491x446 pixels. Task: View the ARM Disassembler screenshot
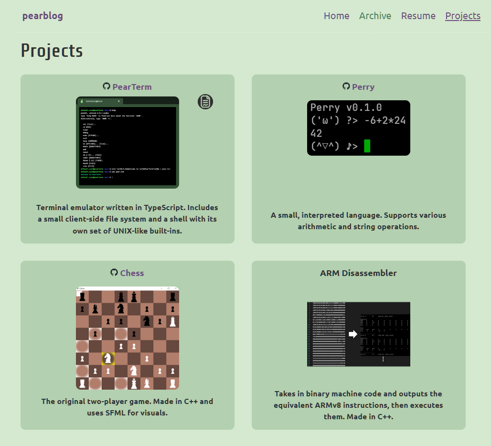359,334
